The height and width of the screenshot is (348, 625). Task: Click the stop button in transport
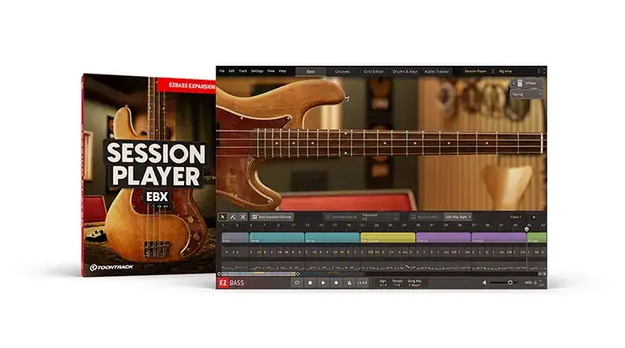pyautogui.click(x=310, y=283)
